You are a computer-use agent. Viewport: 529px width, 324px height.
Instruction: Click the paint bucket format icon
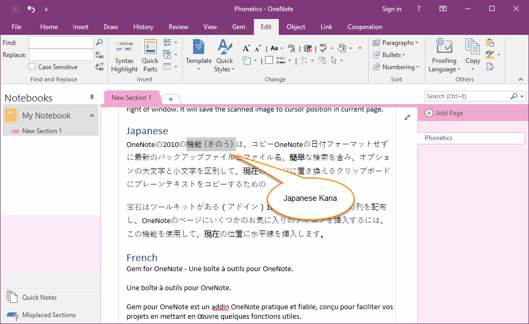[342, 48]
